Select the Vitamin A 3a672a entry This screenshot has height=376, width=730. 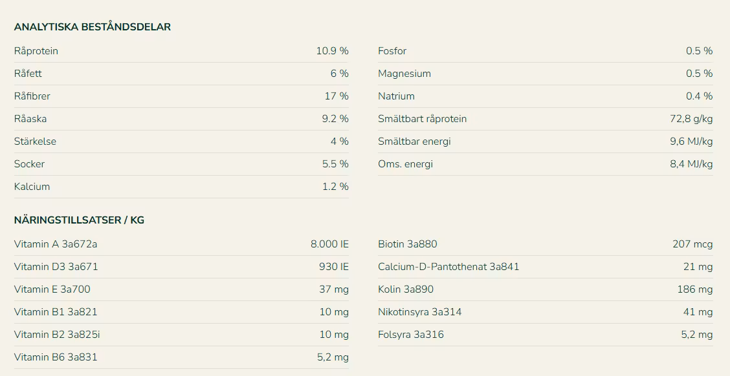56,244
